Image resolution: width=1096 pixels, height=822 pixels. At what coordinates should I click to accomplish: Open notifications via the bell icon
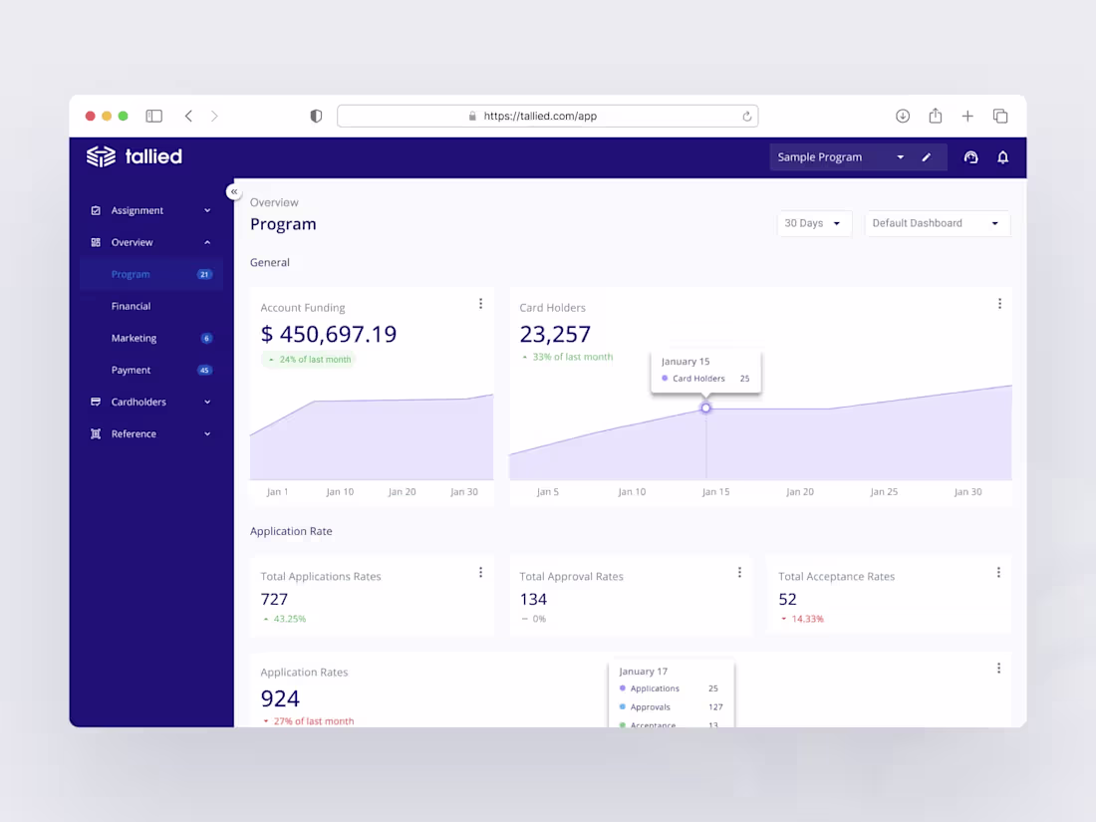1003,156
